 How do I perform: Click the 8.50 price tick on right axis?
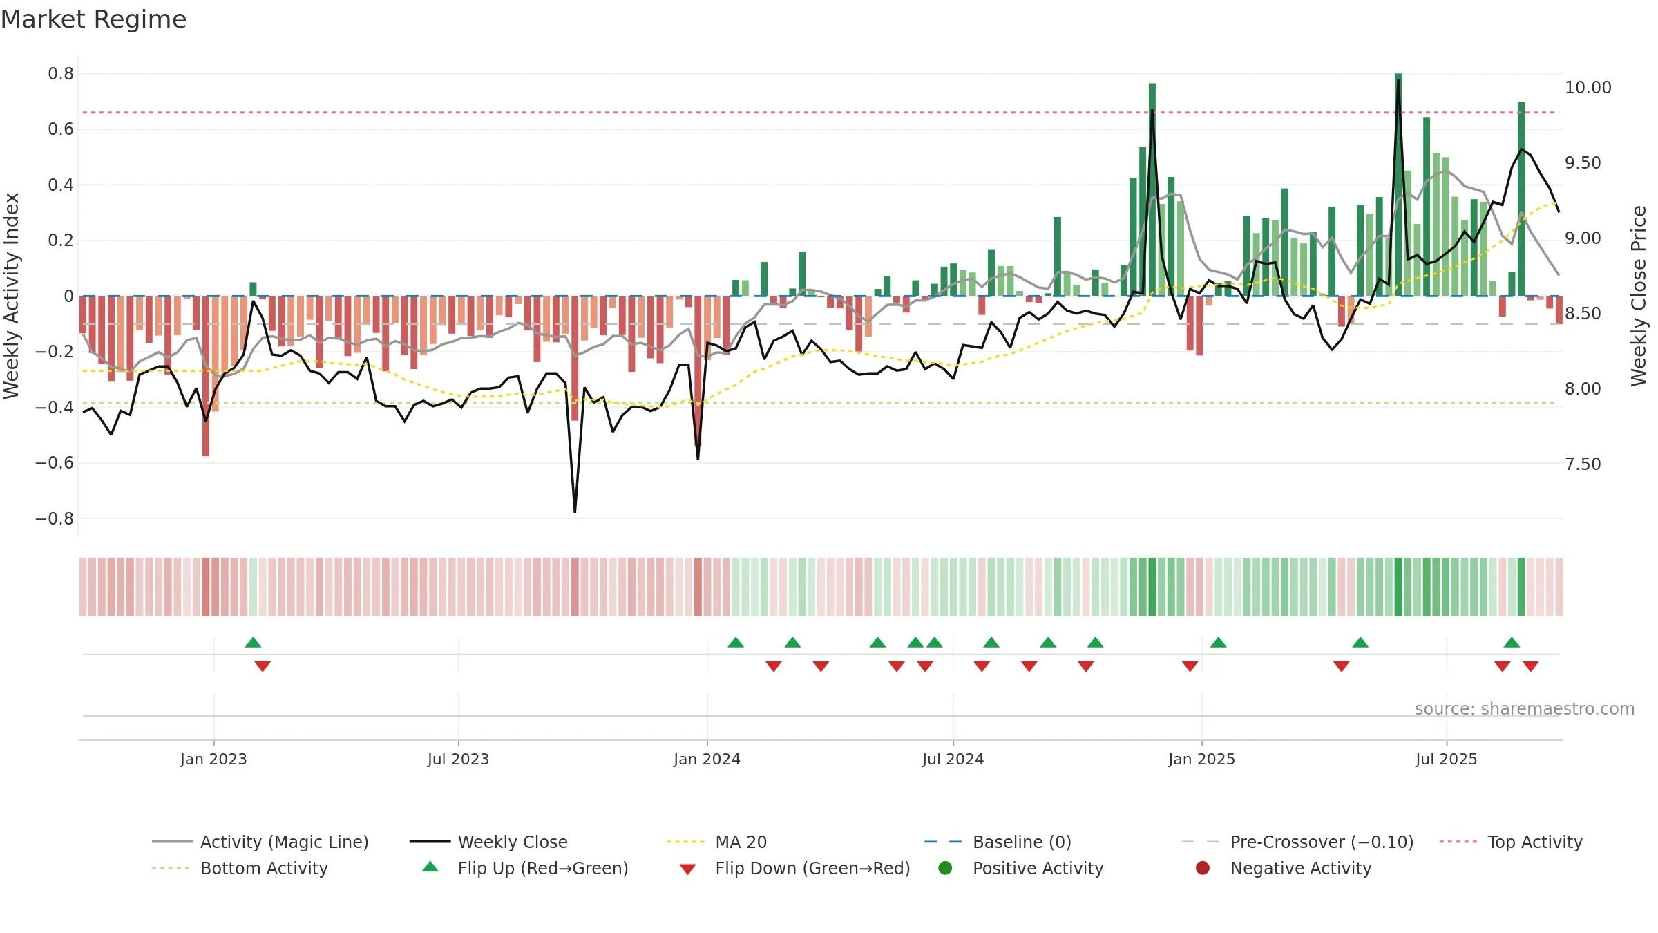click(1583, 313)
